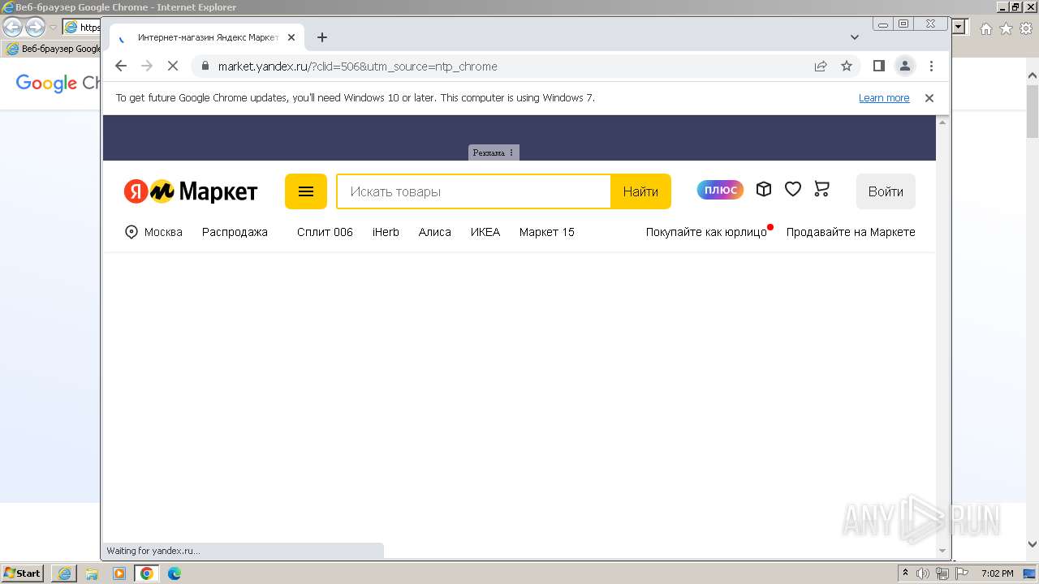Viewport: 1039px width, 584px height.
Task: Click the 7:02 PM taskbar clock
Action: click(x=997, y=573)
